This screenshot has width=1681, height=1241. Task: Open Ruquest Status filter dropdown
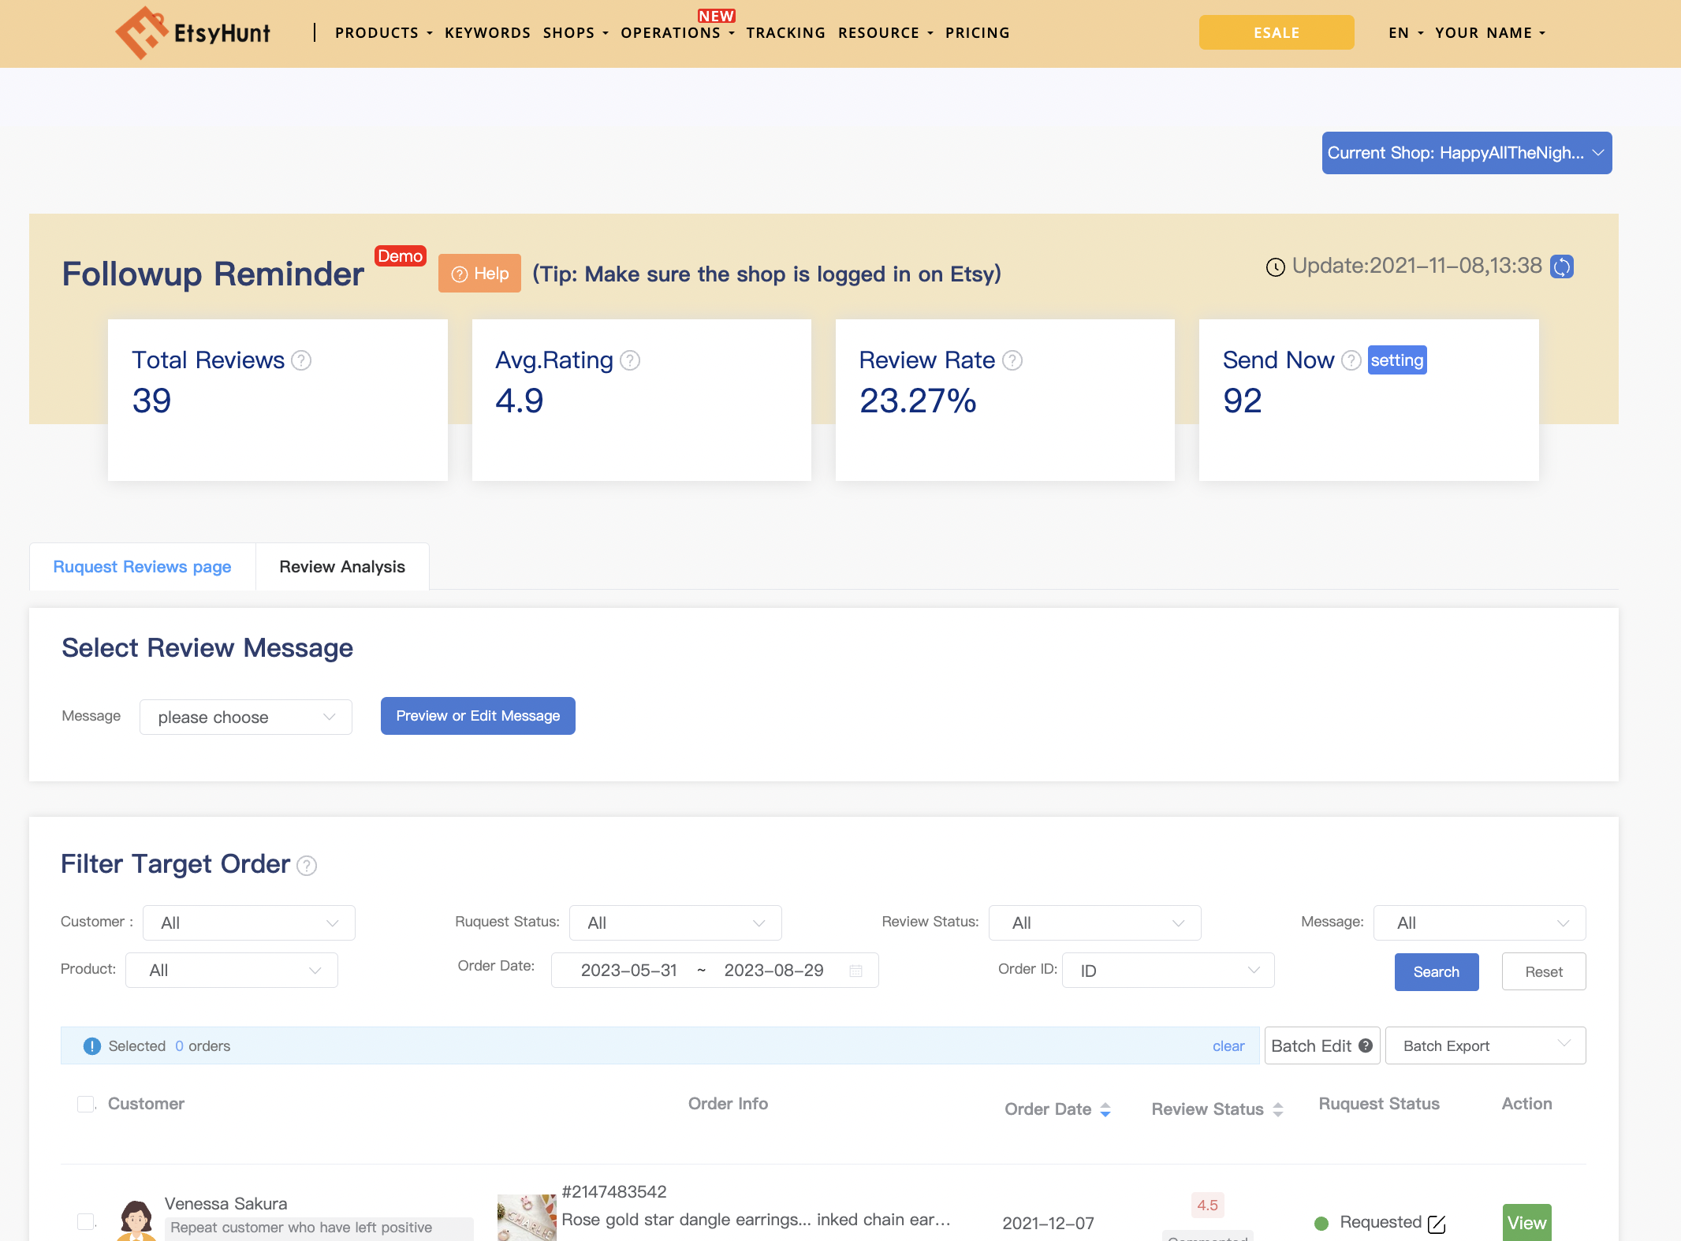pyautogui.click(x=675, y=922)
